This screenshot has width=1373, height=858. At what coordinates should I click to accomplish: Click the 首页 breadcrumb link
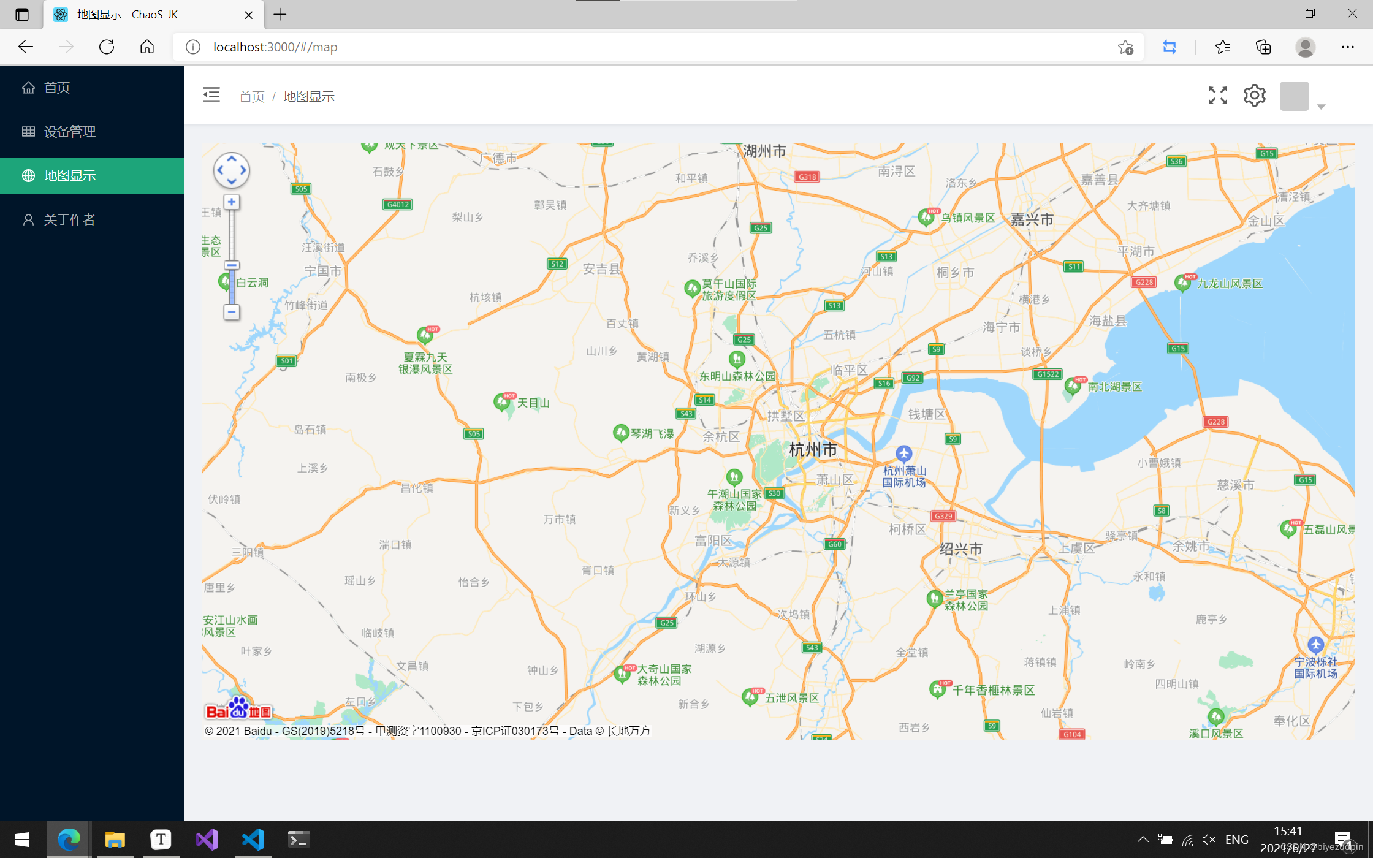click(x=251, y=97)
